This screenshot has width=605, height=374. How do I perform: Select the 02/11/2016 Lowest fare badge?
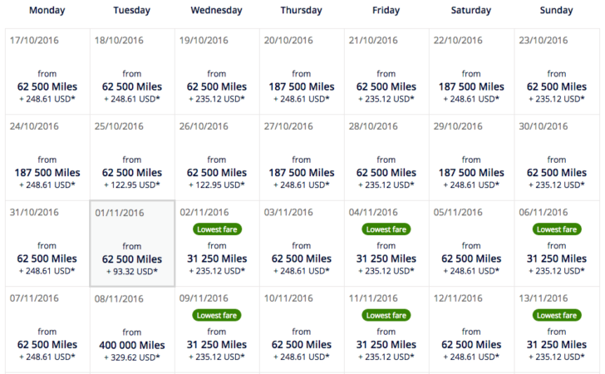point(217,229)
